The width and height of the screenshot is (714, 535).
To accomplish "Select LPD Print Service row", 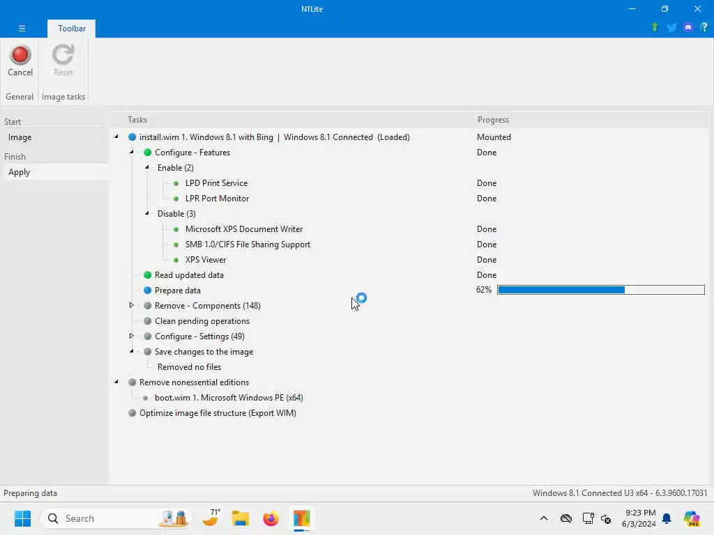I will pyautogui.click(x=216, y=183).
